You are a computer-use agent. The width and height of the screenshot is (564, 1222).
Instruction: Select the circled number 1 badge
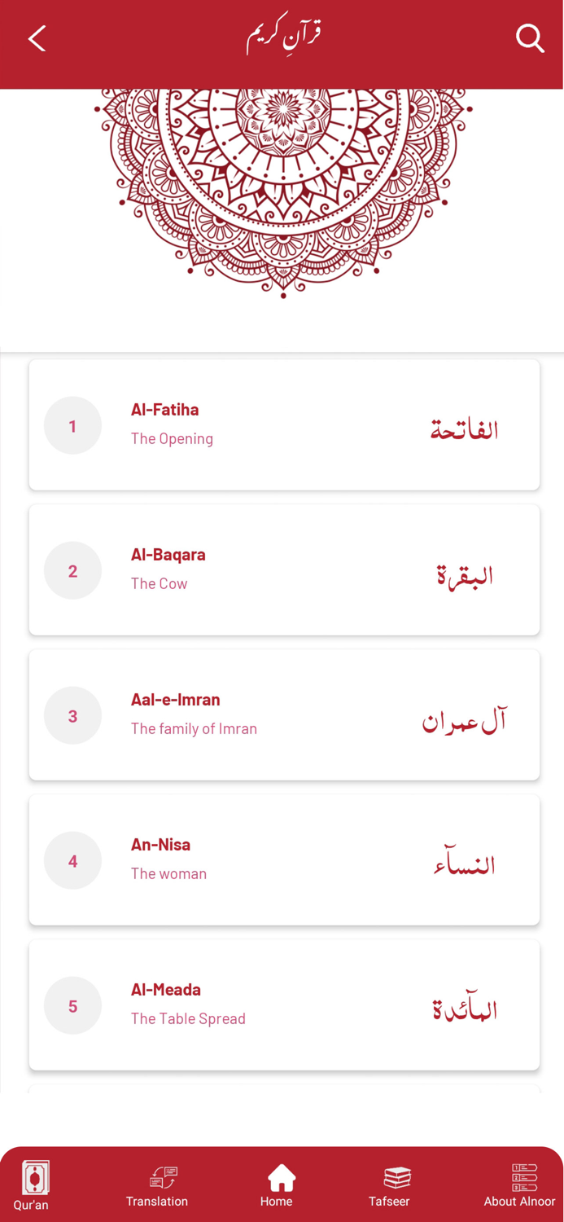72,425
